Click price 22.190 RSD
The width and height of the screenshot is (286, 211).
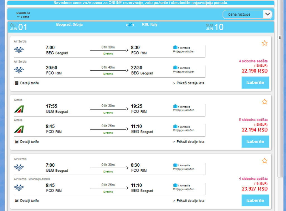255,71
